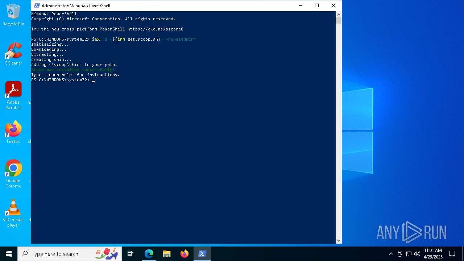464x261 pixels.
Task: Click the 'Creating shim...' output line
Action: click(x=51, y=59)
